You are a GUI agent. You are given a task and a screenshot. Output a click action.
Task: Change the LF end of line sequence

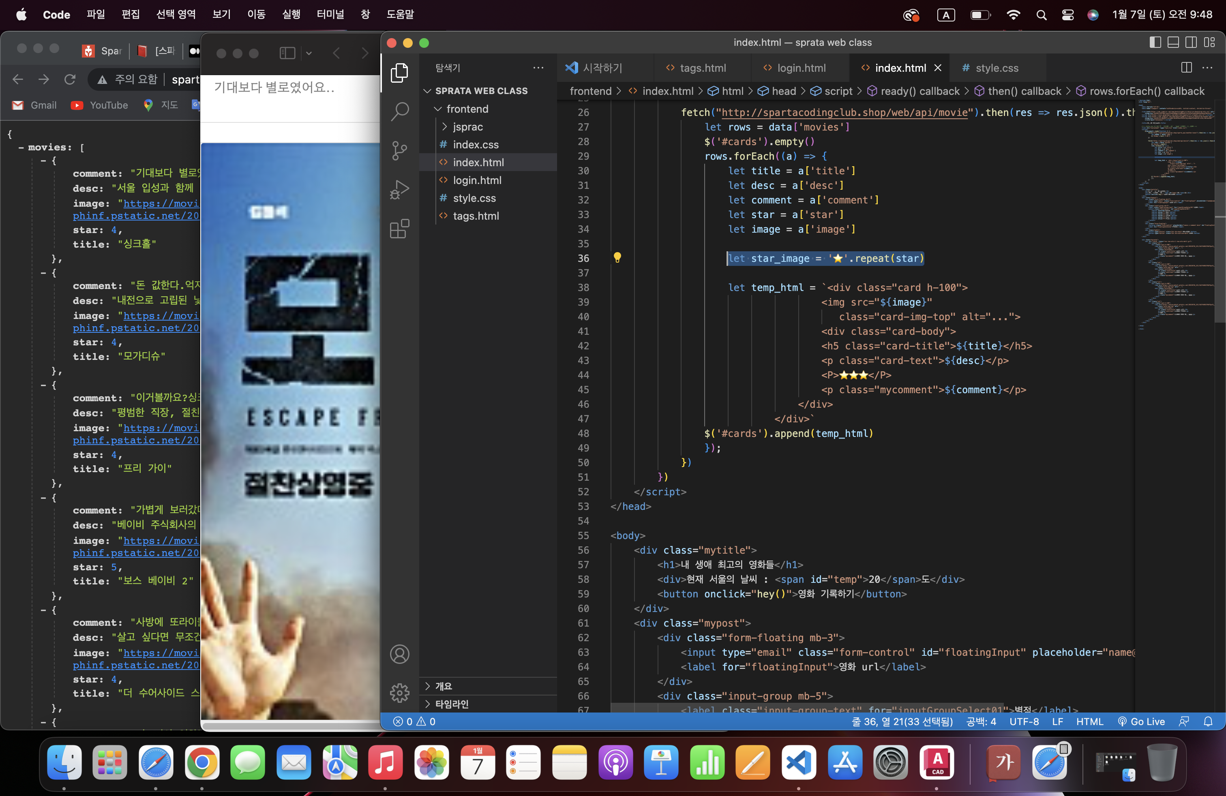pyautogui.click(x=1058, y=721)
